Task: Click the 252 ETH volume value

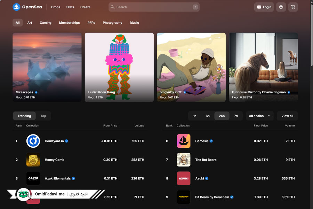Action: [137, 160]
